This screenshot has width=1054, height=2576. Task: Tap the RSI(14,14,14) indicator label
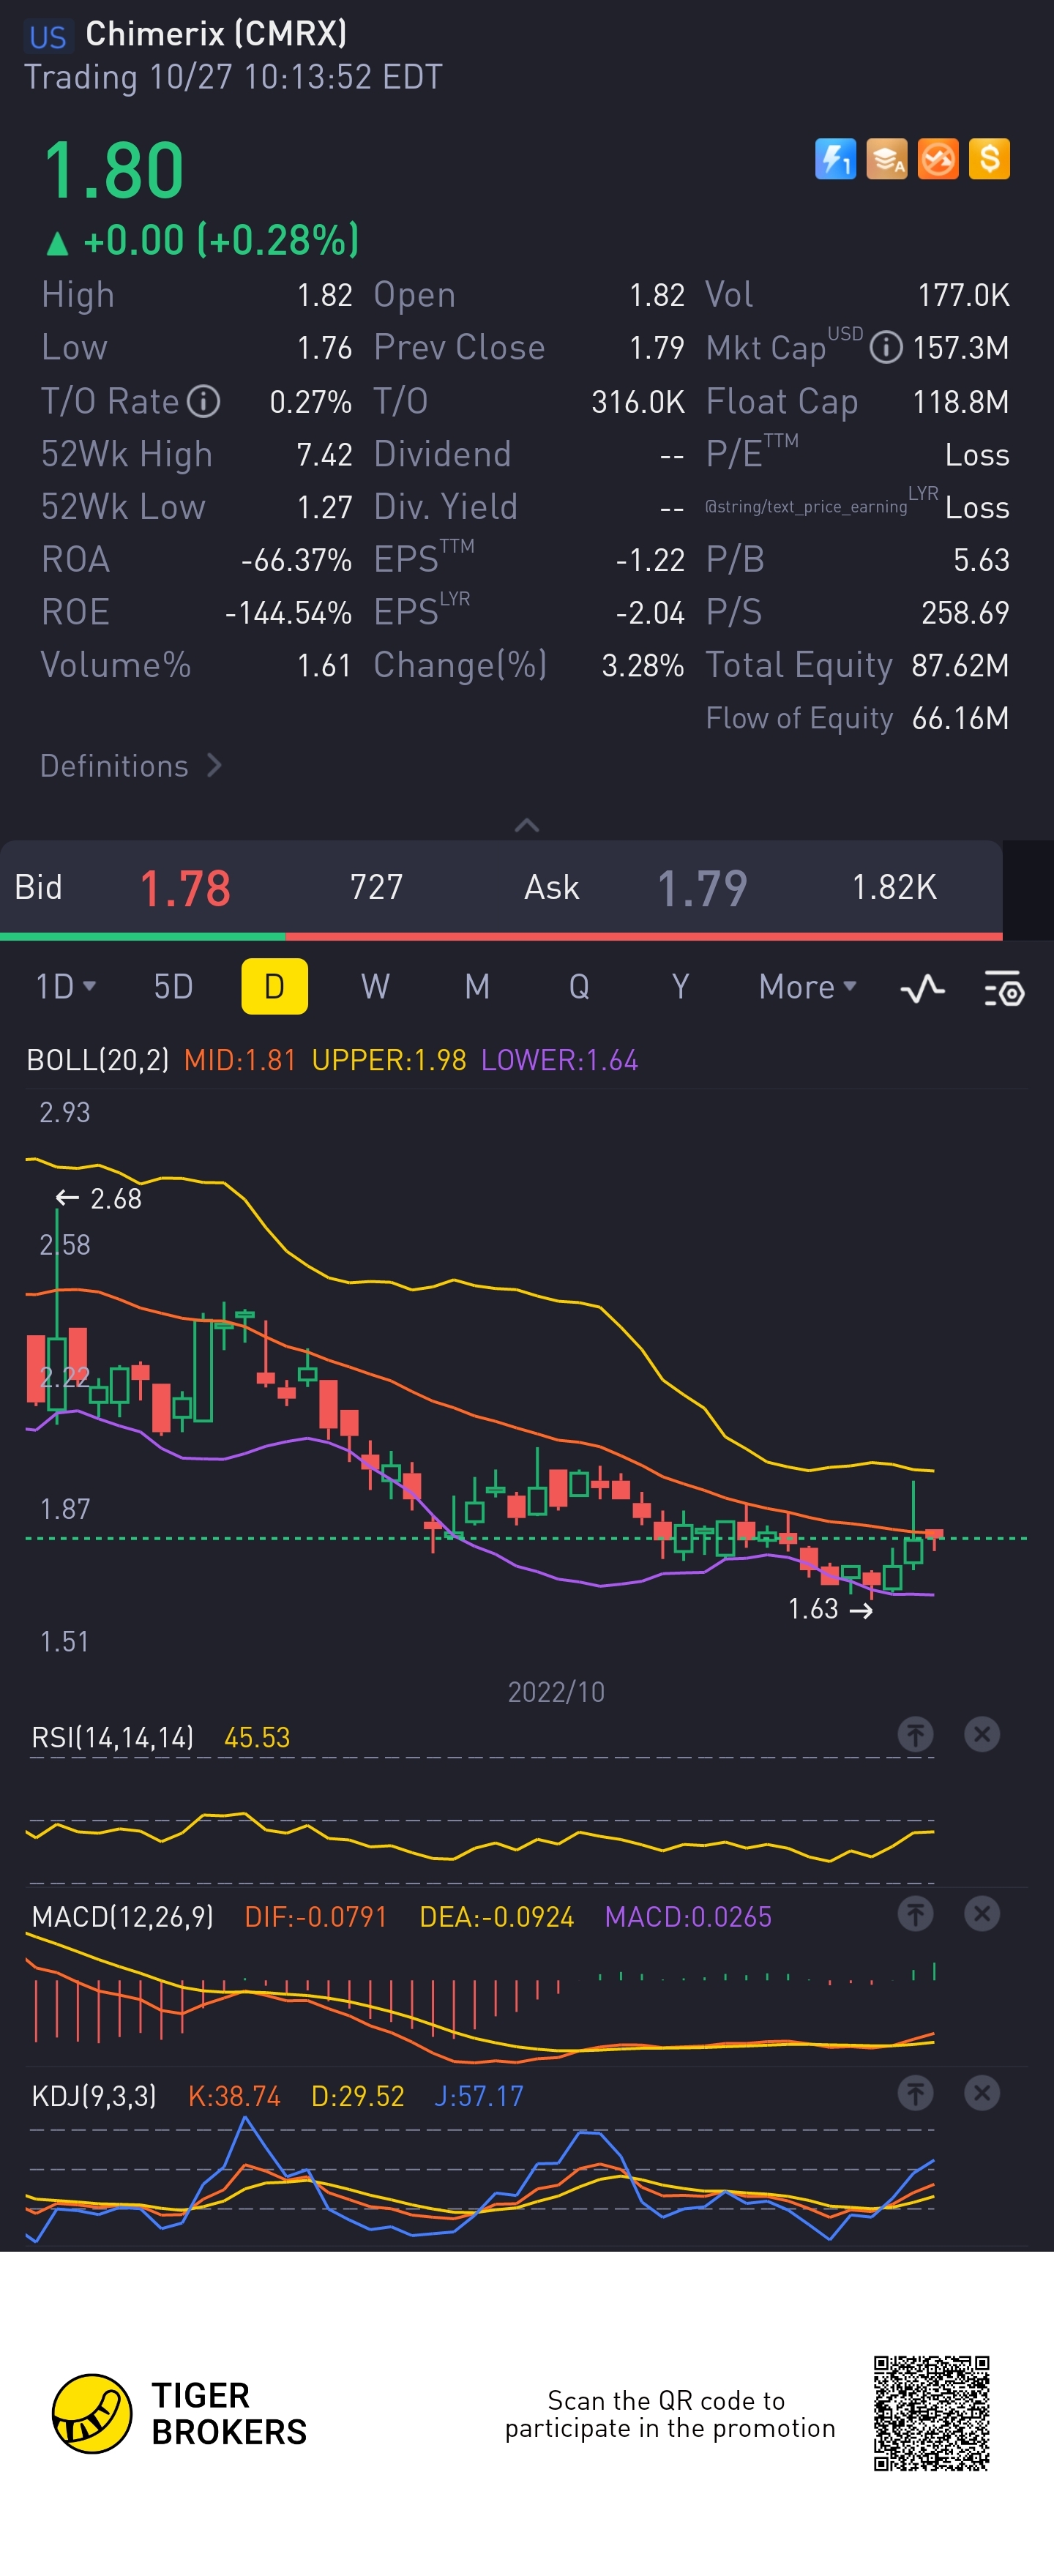coord(113,1737)
